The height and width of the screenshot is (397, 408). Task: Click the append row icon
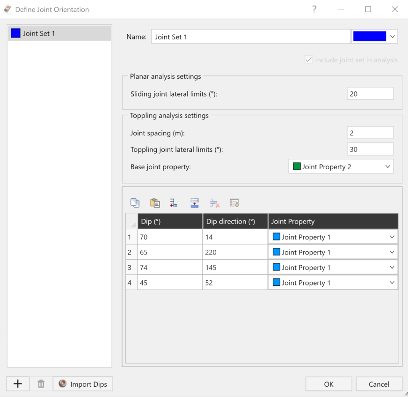pos(174,203)
